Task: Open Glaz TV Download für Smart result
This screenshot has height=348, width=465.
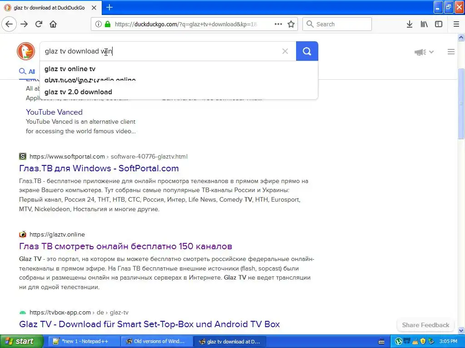Action: click(149, 324)
